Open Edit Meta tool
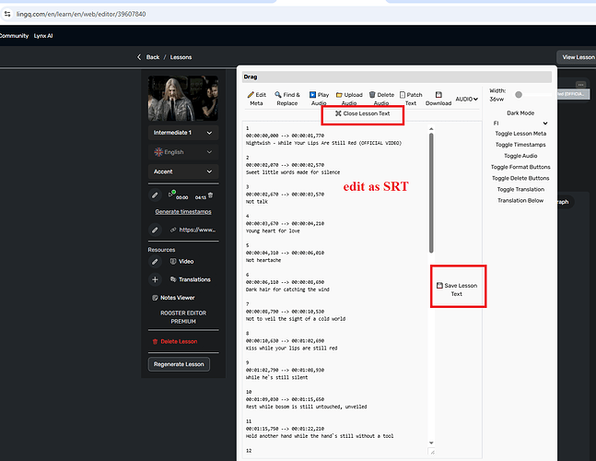The width and height of the screenshot is (596, 461). click(x=257, y=99)
